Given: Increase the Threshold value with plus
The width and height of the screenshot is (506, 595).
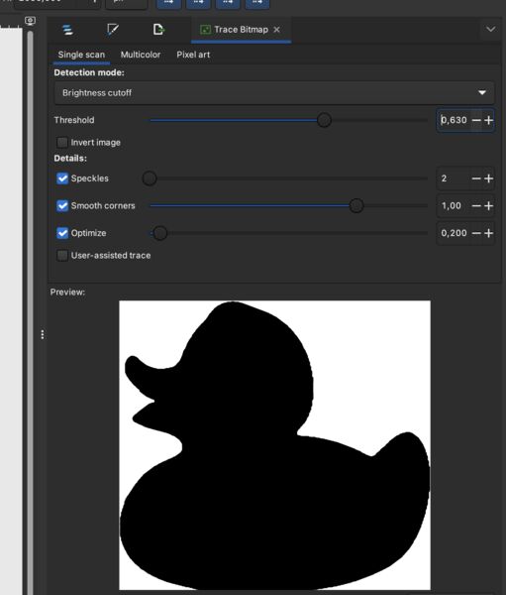Looking at the screenshot, I should coord(488,120).
